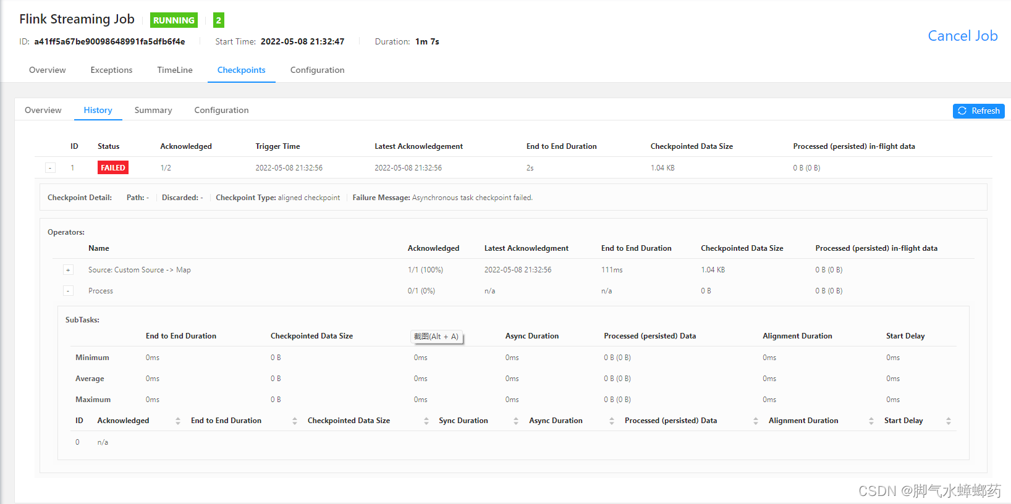Viewport: 1011px width, 504px height.
Task: Click the Maximum row label
Action: click(x=93, y=400)
